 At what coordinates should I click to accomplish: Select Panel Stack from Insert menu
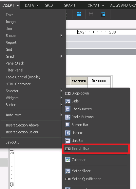point(15,63)
